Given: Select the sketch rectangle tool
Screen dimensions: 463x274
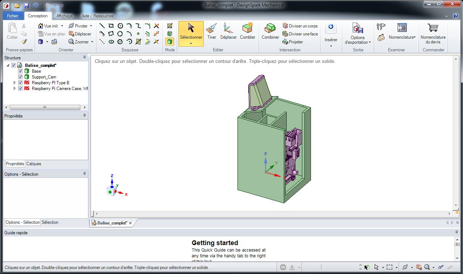Looking at the screenshot, I should 111,26.
